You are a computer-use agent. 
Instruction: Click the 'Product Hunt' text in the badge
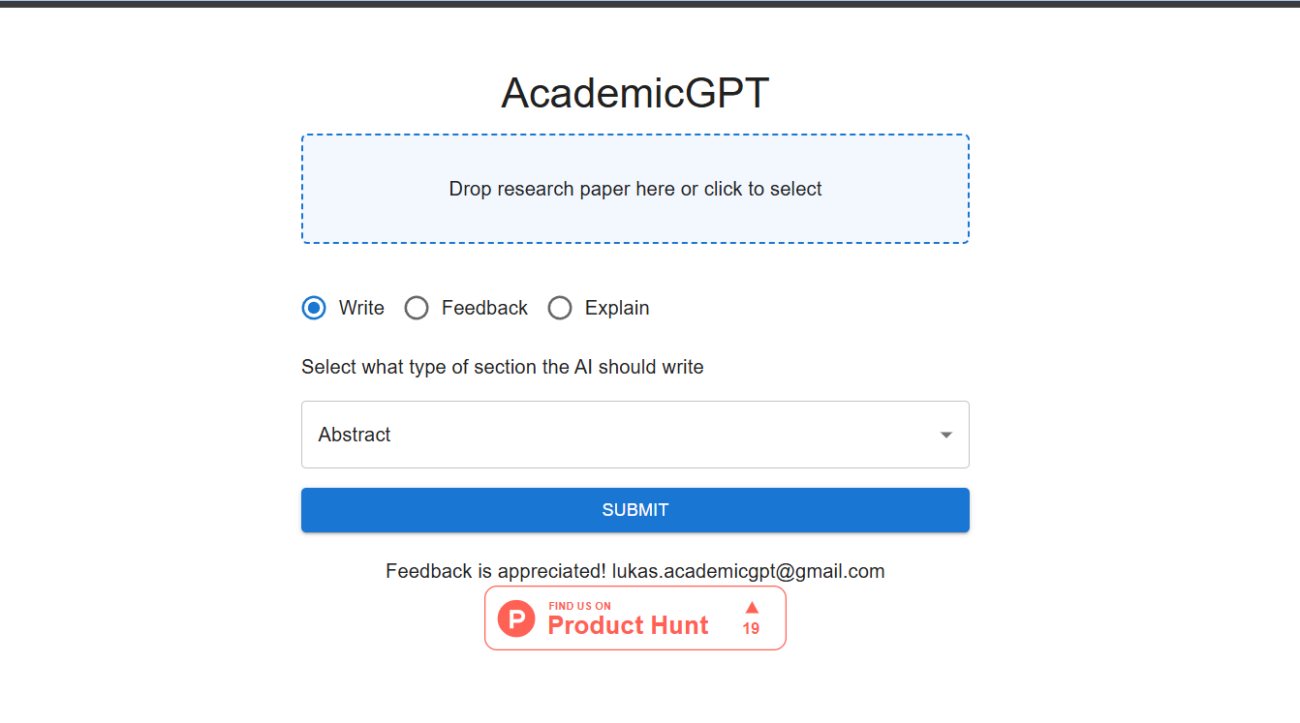(x=628, y=625)
